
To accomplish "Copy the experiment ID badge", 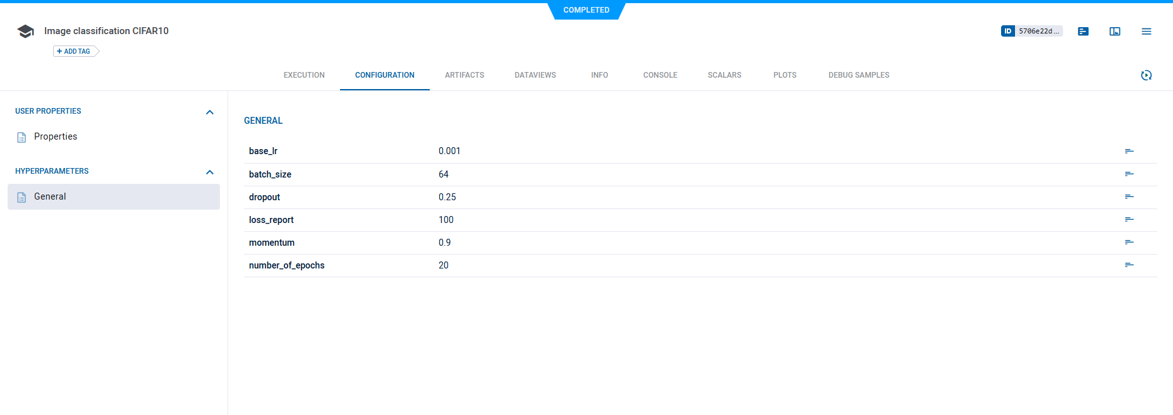I will 1031,31.
